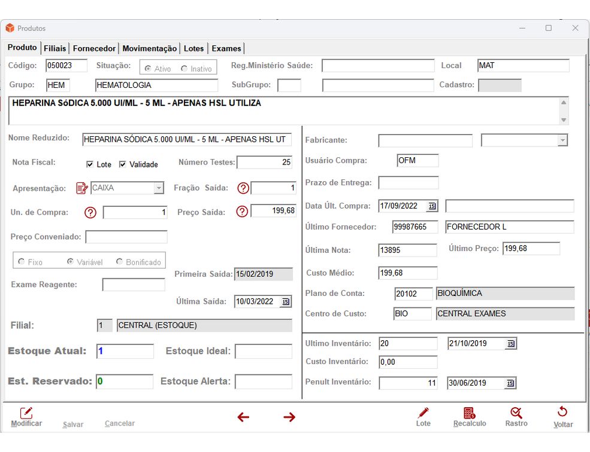The image size is (590, 452).
Task: Run Recalculo calculator icon
Action: point(470,413)
